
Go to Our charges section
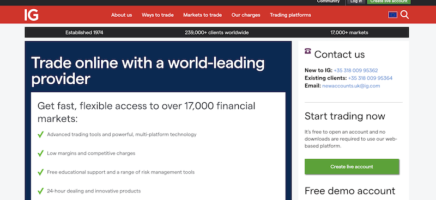(246, 15)
